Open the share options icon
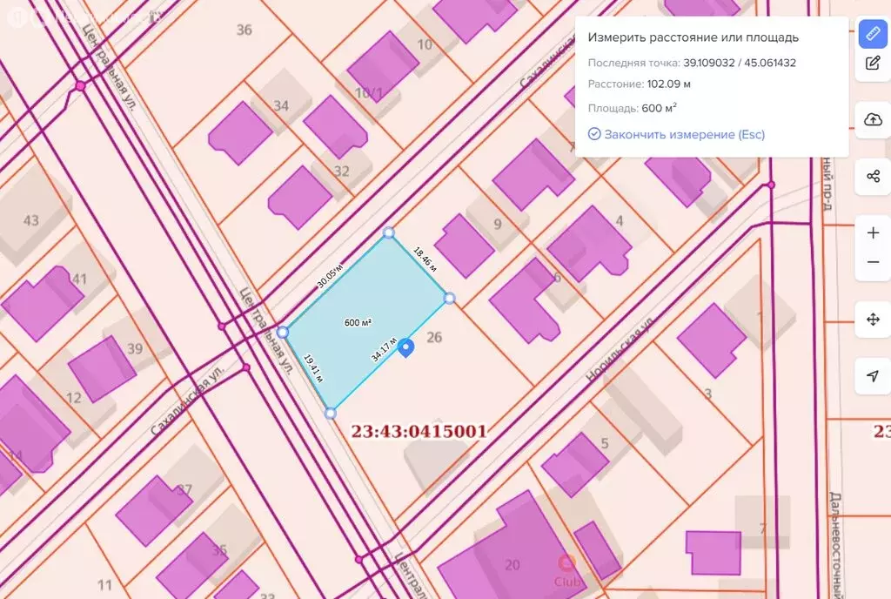 click(x=874, y=178)
